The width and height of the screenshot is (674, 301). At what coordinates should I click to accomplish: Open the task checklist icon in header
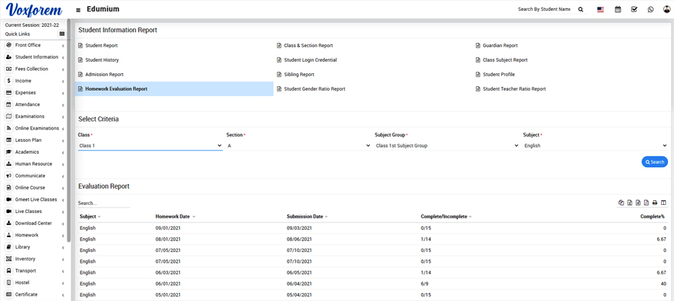(x=634, y=9)
